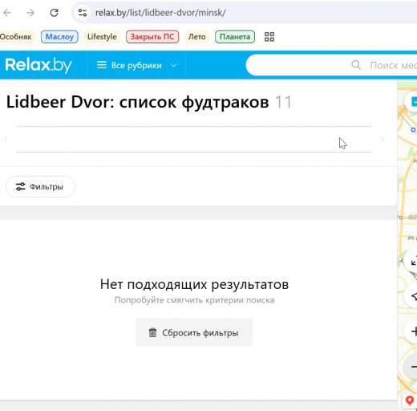Open the Лето bookmark

tap(196, 37)
